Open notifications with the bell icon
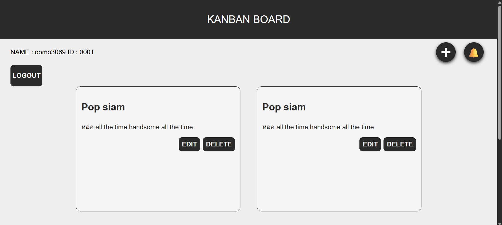Screen dimensions: 502x225 [474, 52]
